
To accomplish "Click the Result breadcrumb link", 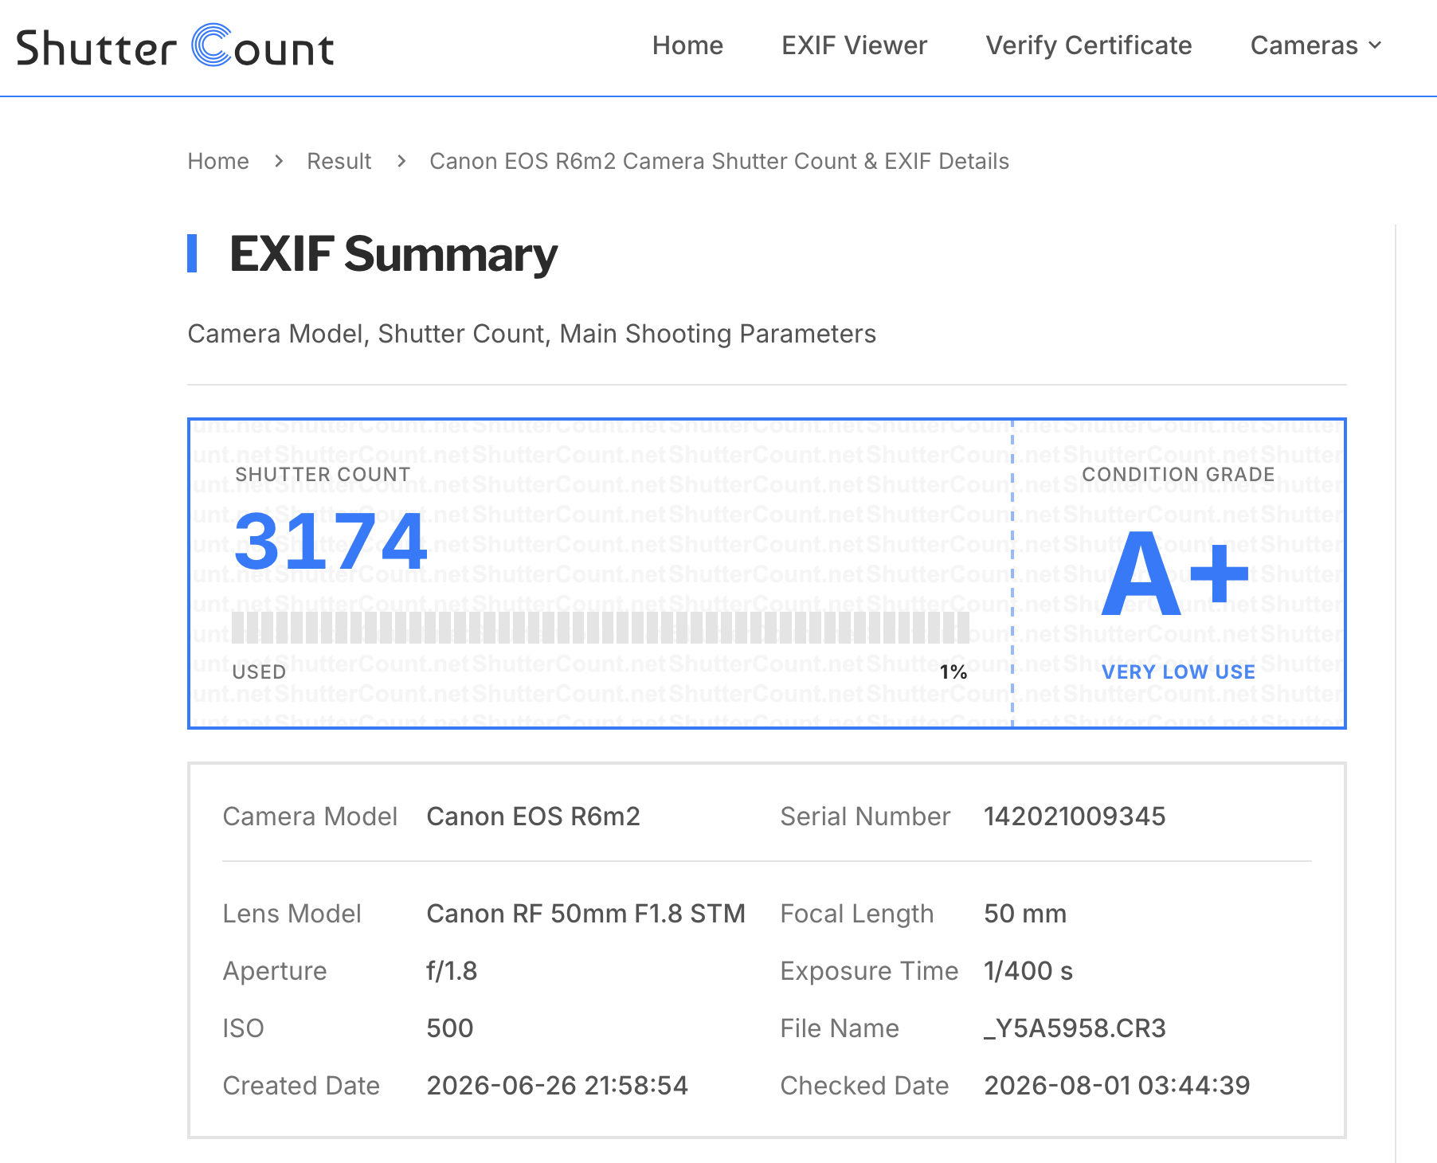I will pyautogui.click(x=339, y=161).
